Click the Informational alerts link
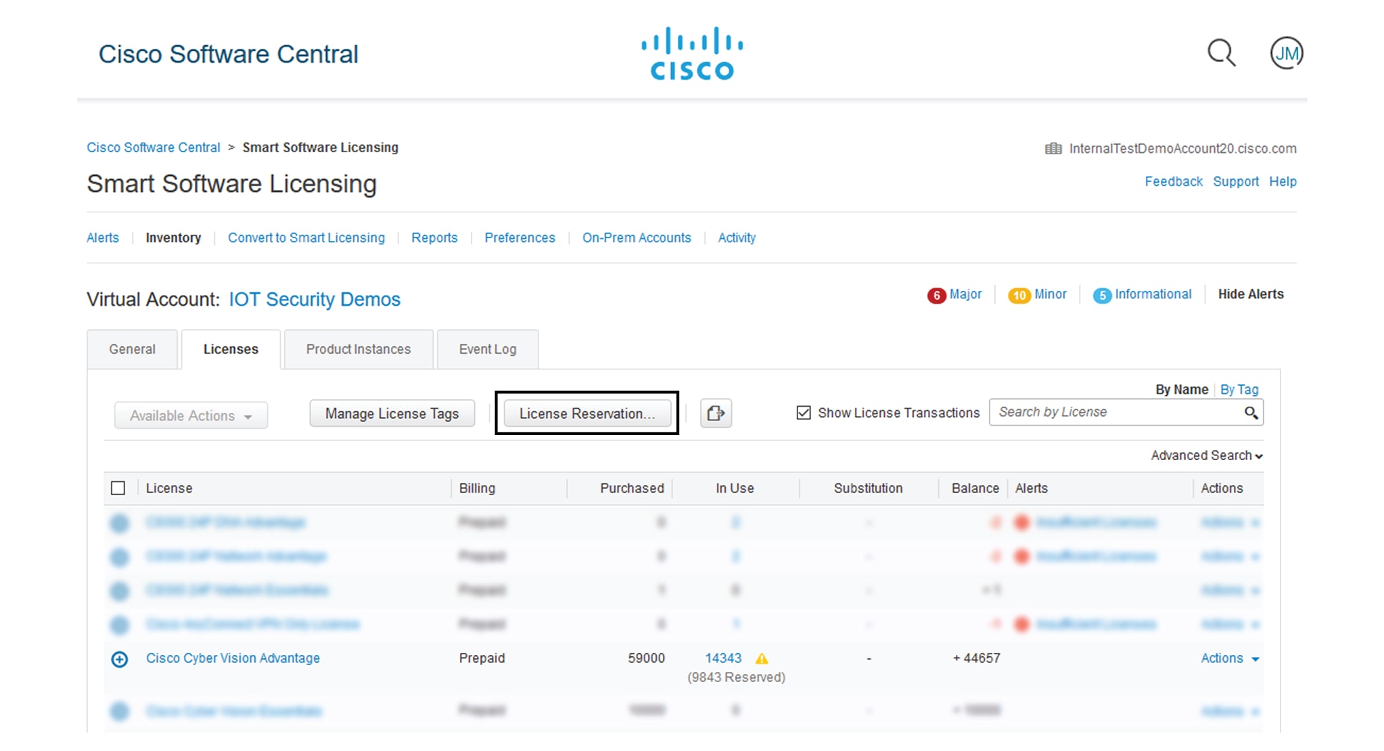1384x751 pixels. [1153, 294]
